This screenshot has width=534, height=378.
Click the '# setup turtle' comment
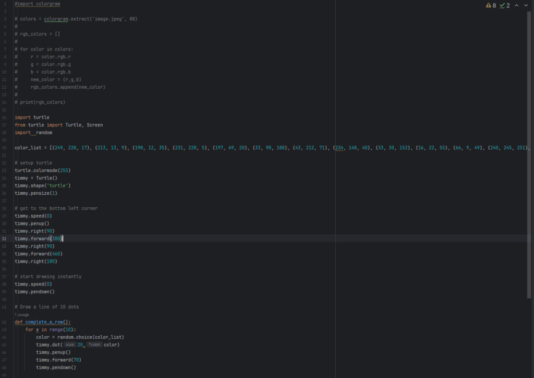[33, 163]
